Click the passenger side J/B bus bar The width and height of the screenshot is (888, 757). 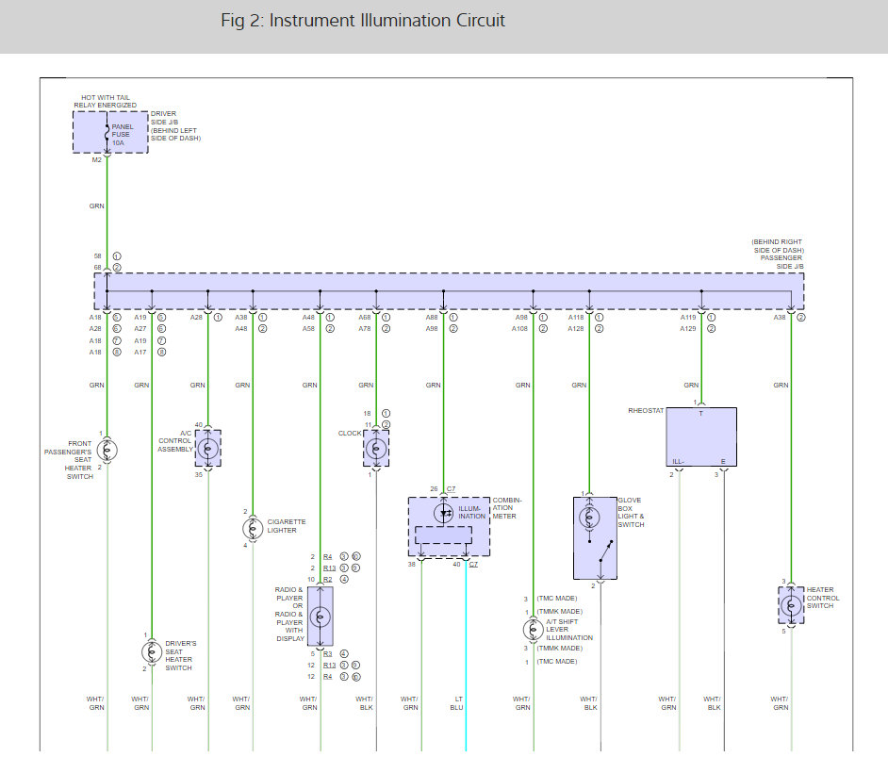[449, 291]
